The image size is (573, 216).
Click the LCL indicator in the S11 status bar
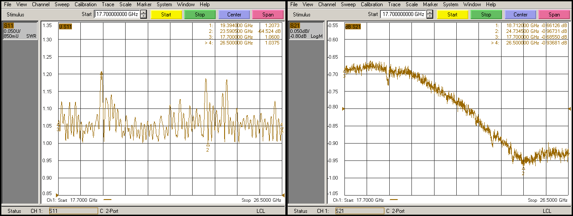tap(261, 211)
